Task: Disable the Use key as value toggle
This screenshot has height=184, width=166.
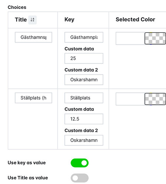Action: pyautogui.click(x=79, y=163)
